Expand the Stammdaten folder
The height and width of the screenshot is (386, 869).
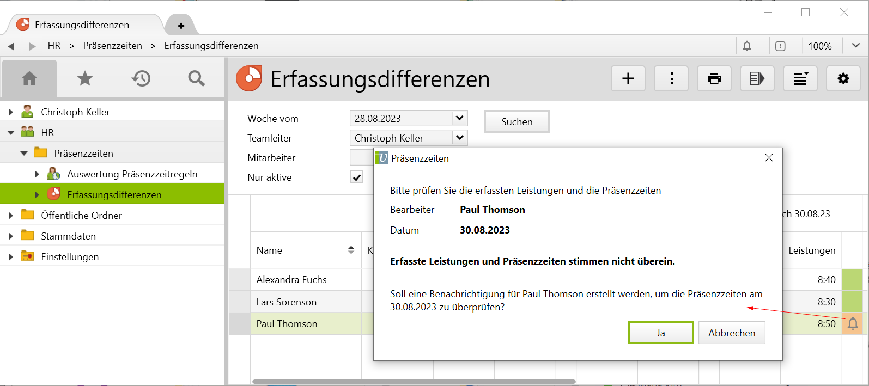click(x=11, y=236)
